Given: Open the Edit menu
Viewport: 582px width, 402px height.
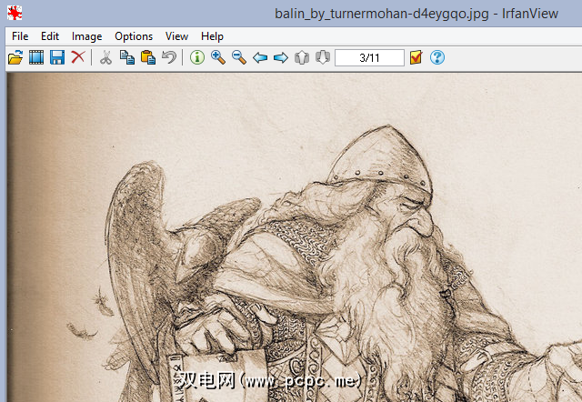Looking at the screenshot, I should [50, 36].
